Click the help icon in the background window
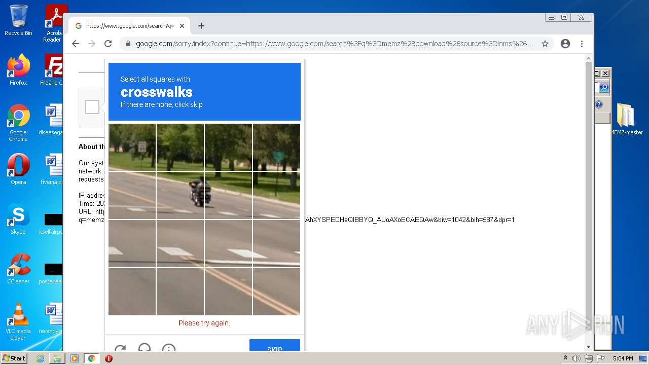649x365 pixels. pyautogui.click(x=599, y=104)
